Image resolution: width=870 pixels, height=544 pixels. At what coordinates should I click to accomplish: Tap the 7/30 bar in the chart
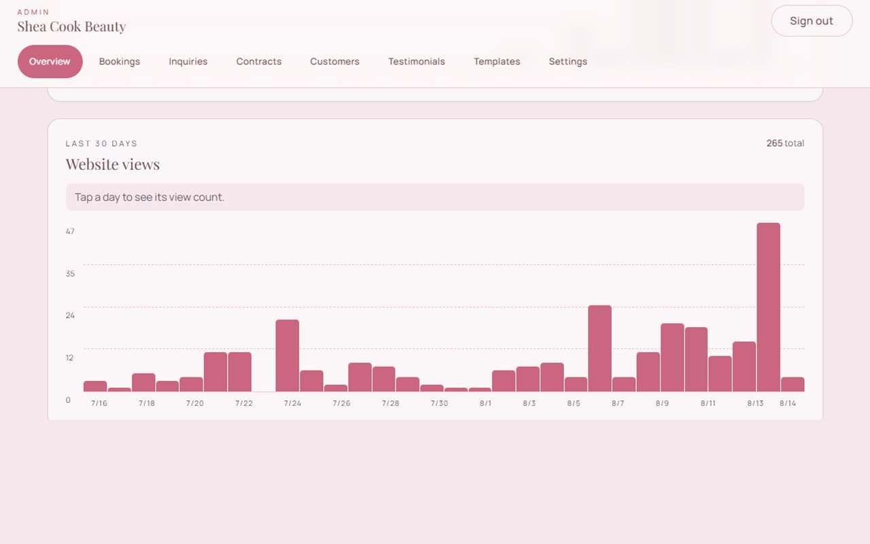(x=432, y=388)
